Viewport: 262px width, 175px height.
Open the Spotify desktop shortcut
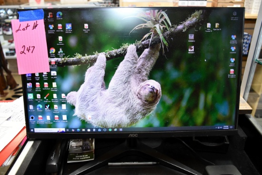click(x=30, y=96)
